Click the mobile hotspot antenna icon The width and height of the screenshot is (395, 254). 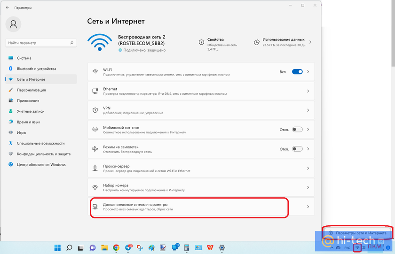pos(95,130)
